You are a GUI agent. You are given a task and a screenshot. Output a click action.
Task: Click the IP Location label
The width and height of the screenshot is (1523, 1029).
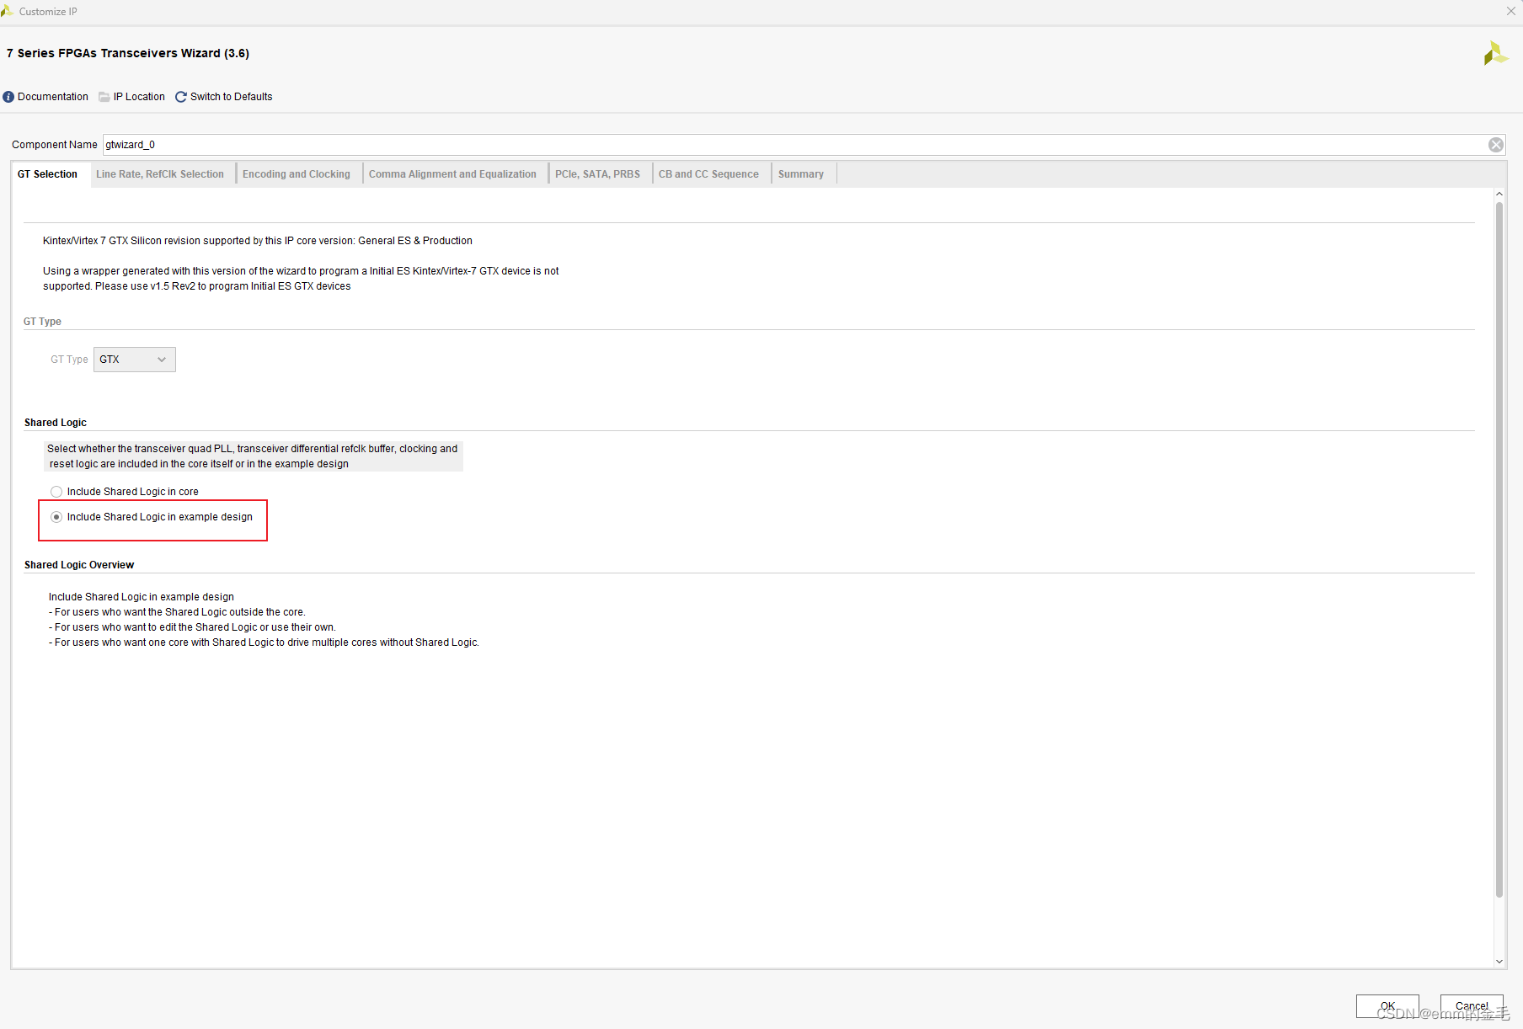pos(139,97)
